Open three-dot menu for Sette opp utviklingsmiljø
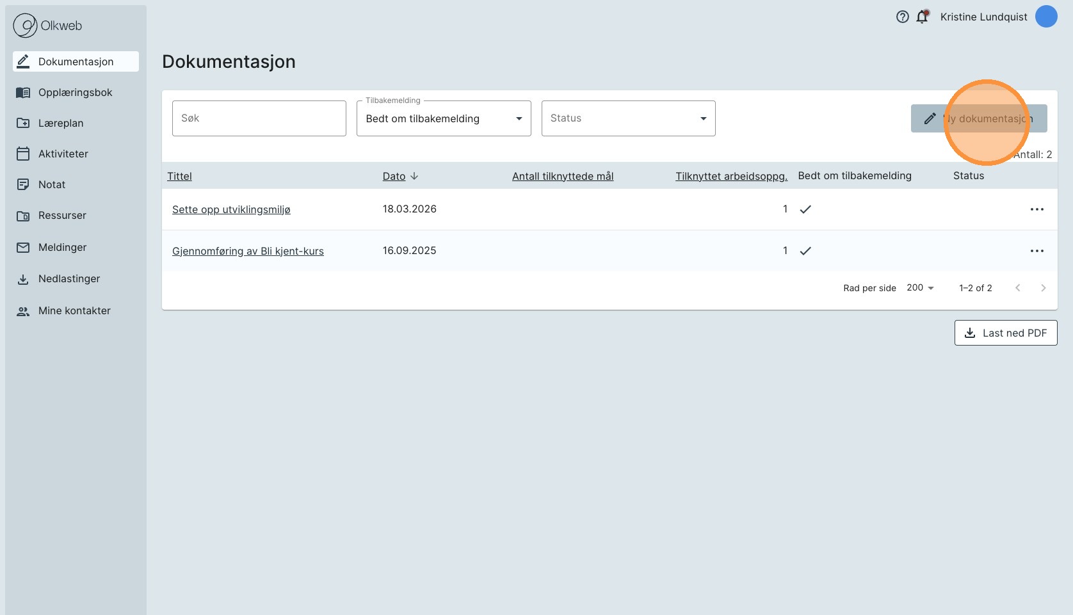Viewport: 1073px width, 615px height. (1037, 209)
